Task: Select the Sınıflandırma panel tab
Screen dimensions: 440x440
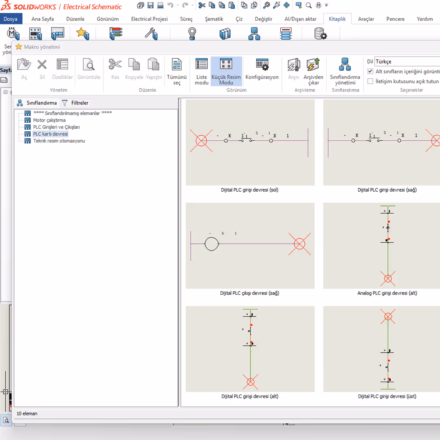Action: point(37,103)
